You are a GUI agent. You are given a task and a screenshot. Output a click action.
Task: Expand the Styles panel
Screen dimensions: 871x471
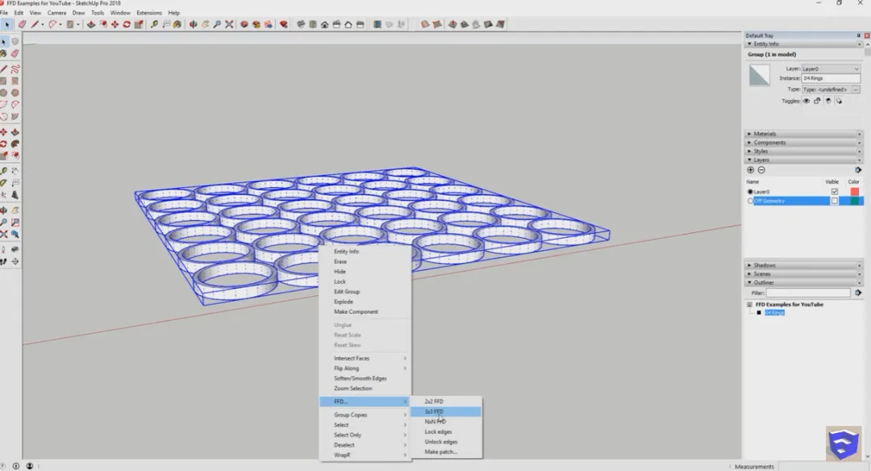[749, 151]
